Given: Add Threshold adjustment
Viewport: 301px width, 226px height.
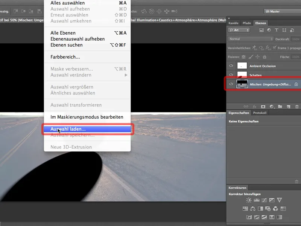Looking at the screenshot, I should [264, 217].
